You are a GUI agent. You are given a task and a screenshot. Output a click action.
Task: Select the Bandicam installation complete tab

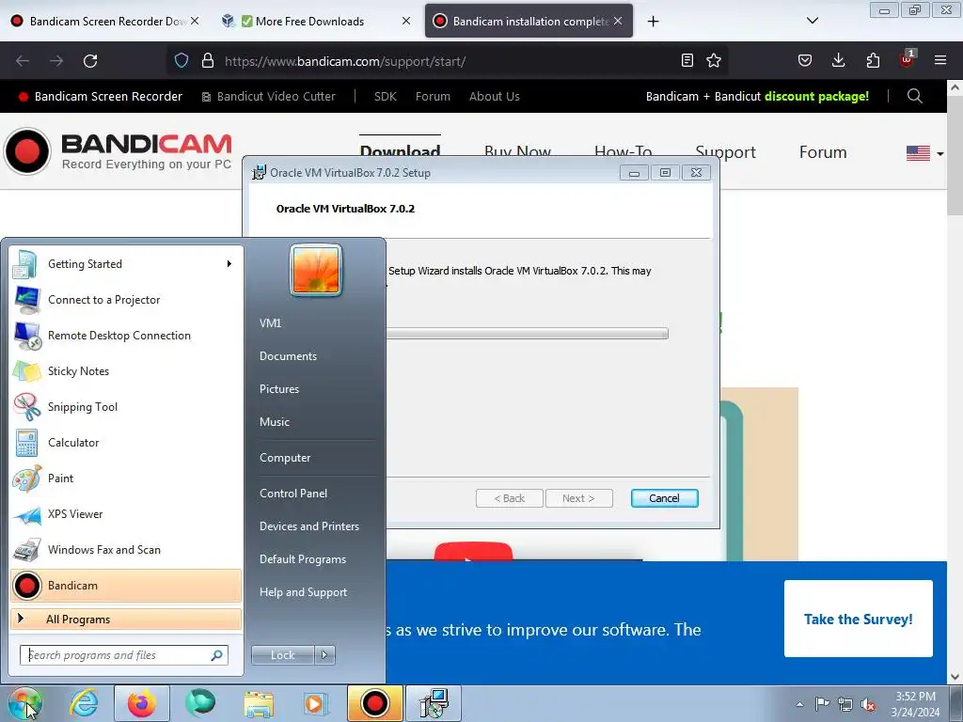[529, 21]
